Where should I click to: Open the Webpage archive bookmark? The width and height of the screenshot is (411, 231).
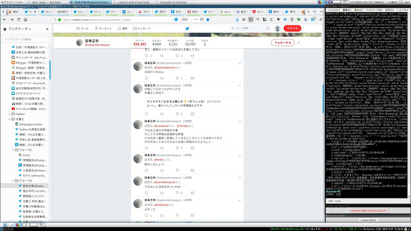28,124
